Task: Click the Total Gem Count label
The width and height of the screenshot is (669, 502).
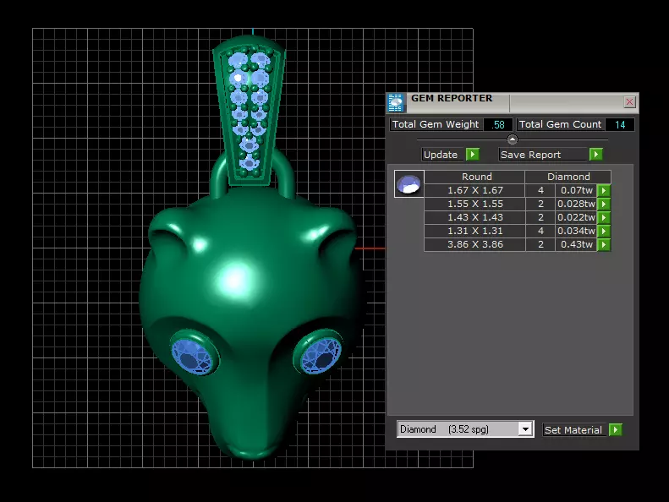Action: coord(560,124)
